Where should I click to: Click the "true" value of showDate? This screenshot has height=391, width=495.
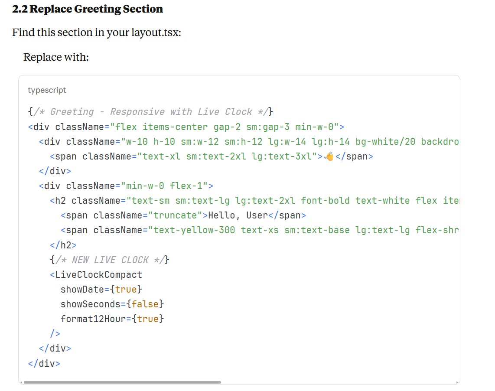(126, 289)
